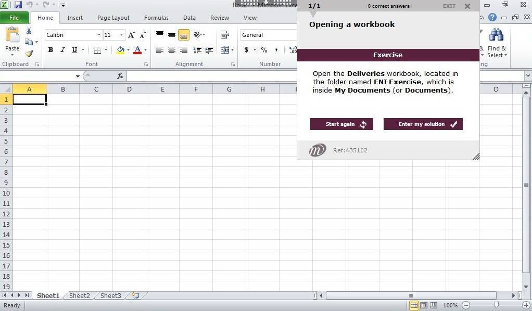
Task: Click the yellow fill color bucket
Action: coord(120,50)
